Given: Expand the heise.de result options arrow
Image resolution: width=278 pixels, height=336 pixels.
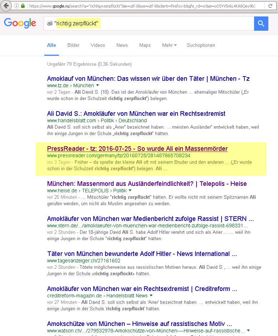Looking at the screenshot, I should point(130,190).
